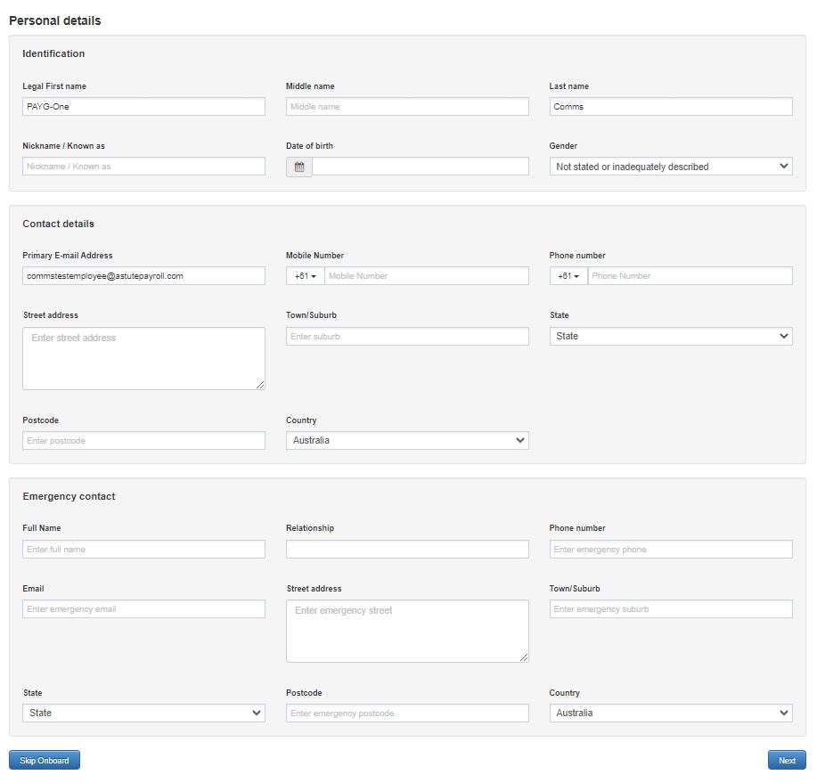Open the Gender dropdown
Screen dimensions: 817x783
pyautogui.click(x=671, y=167)
